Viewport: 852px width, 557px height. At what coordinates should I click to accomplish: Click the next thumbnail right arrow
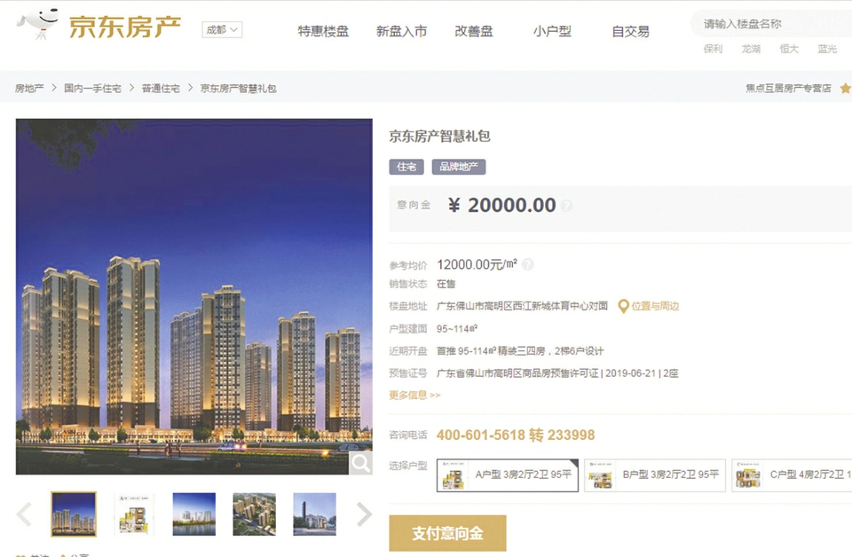(x=364, y=514)
